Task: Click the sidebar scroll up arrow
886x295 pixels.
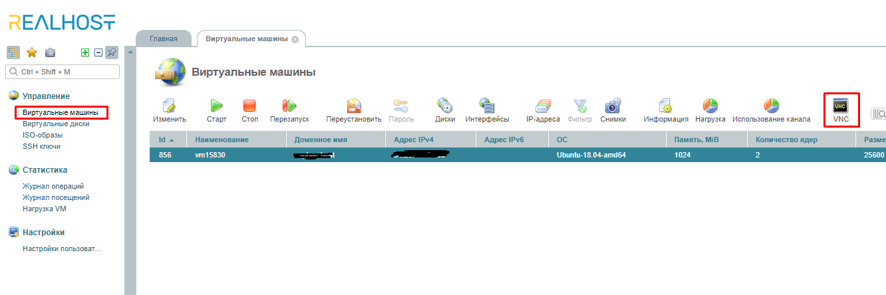Action: 130,52
